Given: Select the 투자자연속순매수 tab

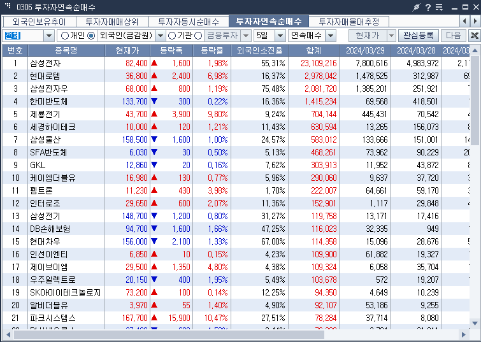Looking at the screenshot, I should [269, 22].
